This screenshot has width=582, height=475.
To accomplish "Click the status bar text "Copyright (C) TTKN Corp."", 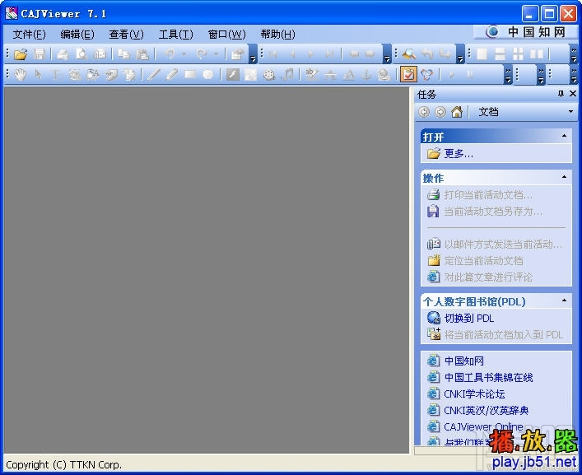I will pyautogui.click(x=64, y=464).
